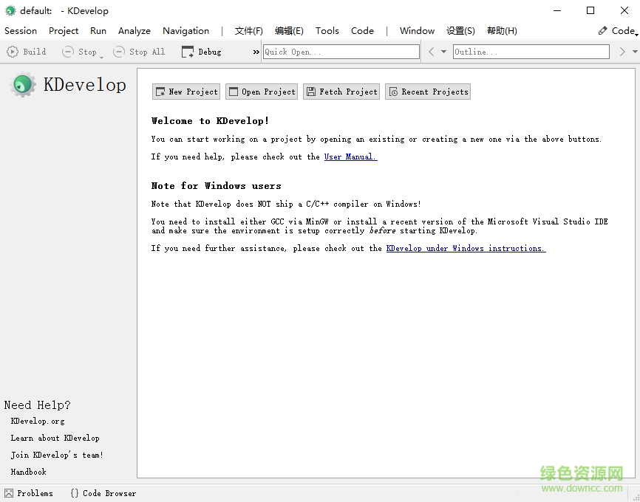This screenshot has height=502, width=640.
Task: Open the 文件(F) menu
Action: pos(248,30)
